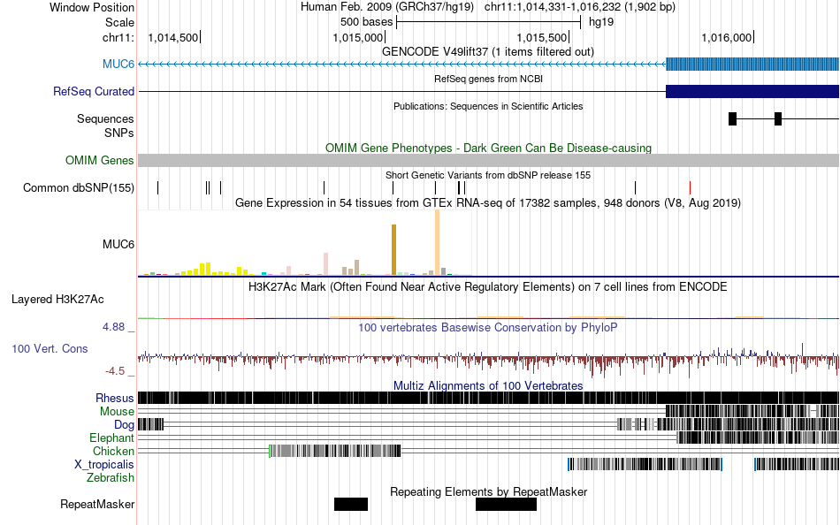
Task: Open Repeating Elements by RepeatMasker title
Action: pos(488,491)
